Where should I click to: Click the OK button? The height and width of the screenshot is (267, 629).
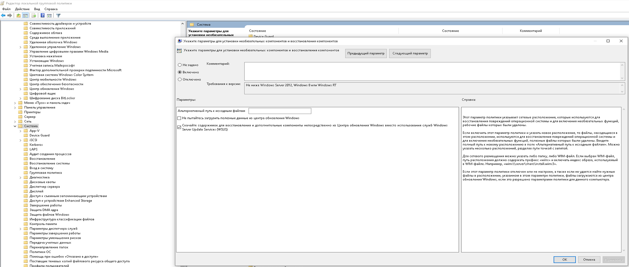(x=565, y=260)
